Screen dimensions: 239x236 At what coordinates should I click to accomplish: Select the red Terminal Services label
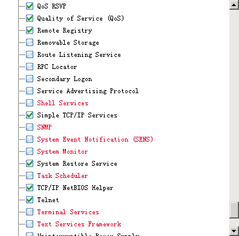[68, 212]
